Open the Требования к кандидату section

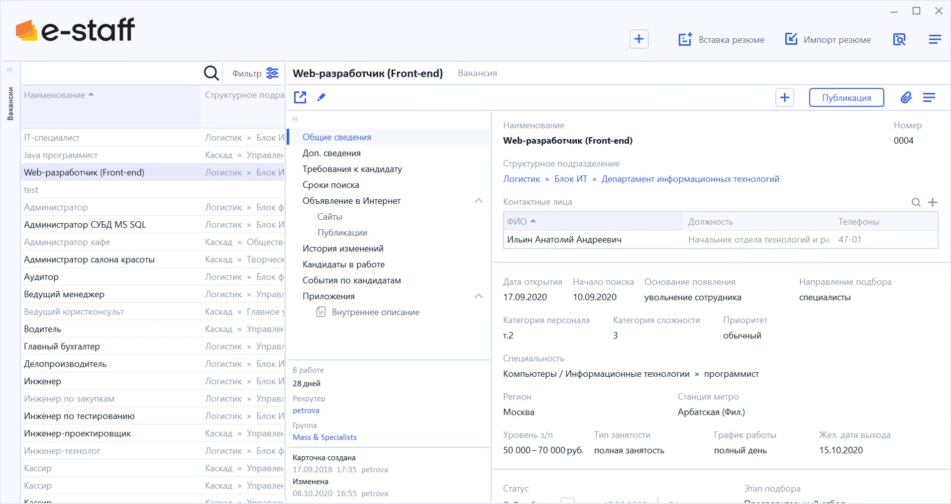(352, 169)
